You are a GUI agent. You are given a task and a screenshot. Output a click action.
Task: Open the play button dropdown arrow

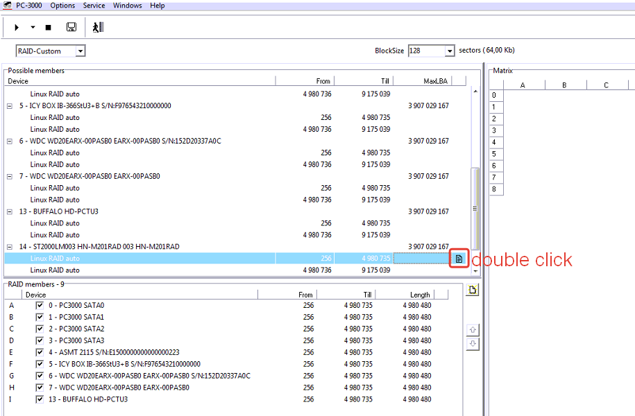click(x=33, y=28)
